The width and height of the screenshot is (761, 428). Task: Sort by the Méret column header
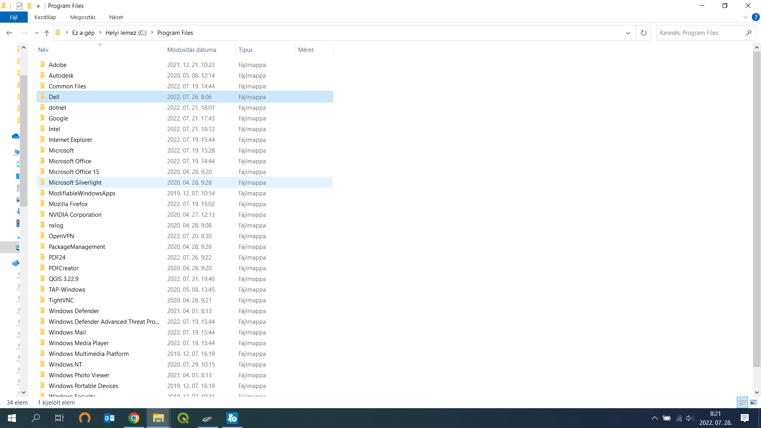click(315, 50)
